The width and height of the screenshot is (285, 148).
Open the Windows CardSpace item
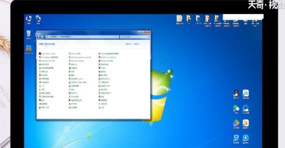pos(107,57)
